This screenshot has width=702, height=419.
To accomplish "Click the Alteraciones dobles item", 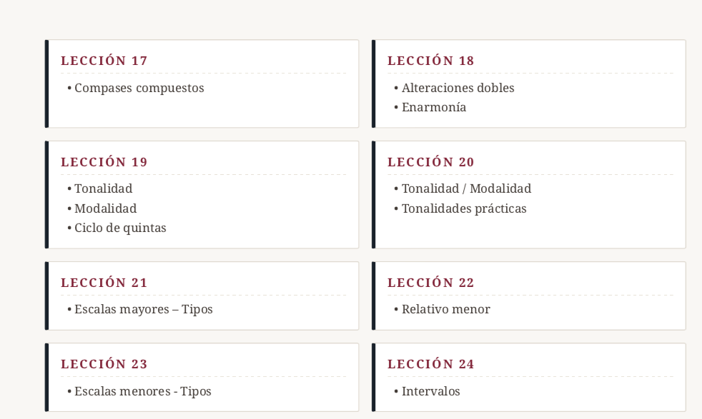I will click(x=458, y=88).
